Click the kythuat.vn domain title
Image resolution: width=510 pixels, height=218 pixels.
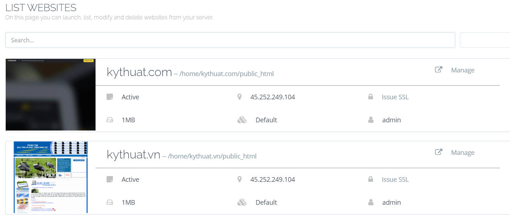click(133, 154)
